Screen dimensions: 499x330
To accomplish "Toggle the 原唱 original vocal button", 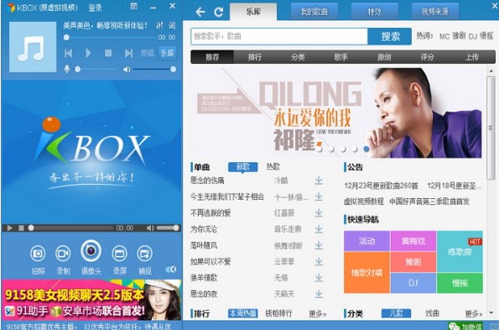I will [x=147, y=53].
